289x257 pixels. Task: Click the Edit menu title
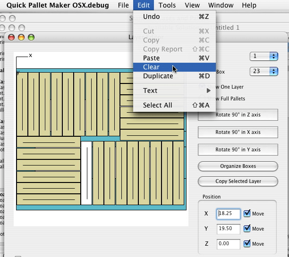coord(144,5)
